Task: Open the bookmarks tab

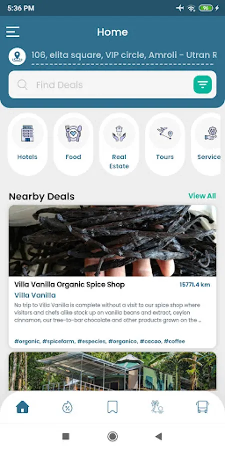Action: coord(112,407)
